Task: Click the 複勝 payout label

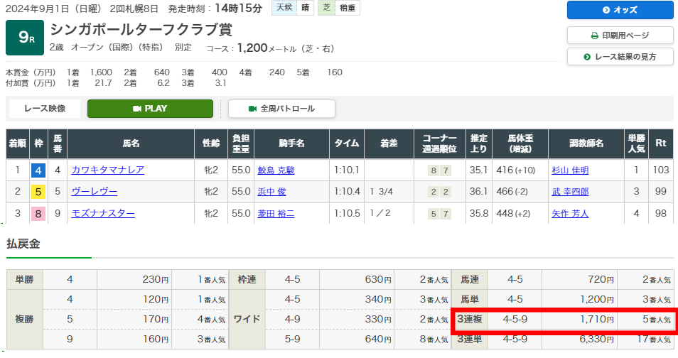Action: click(25, 319)
